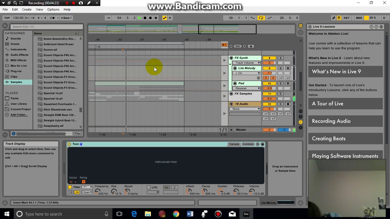Toggle the computer MIDI keyboard icon

coord(339,18)
